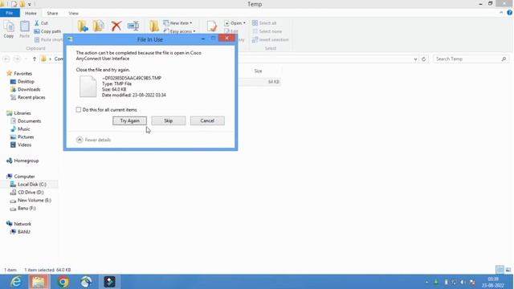Click the Properties icon in the ribbon
Image resolution: width=514 pixels, height=289 pixels.
[x=212, y=26]
